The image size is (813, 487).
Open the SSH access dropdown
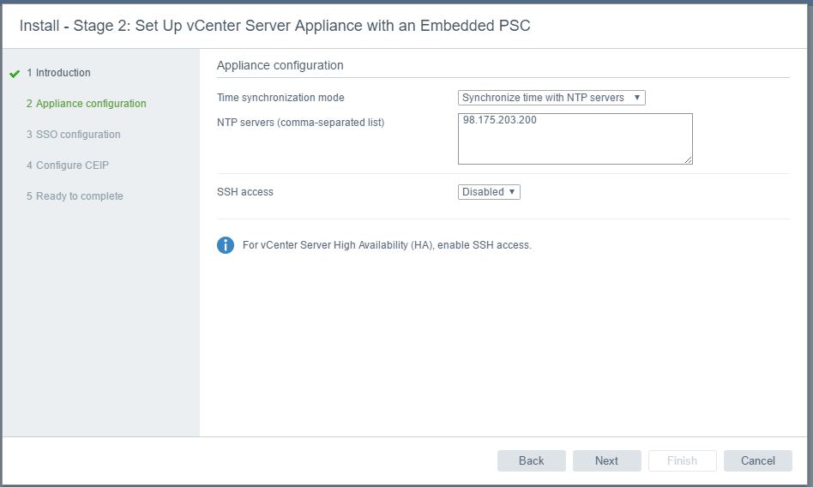(489, 192)
